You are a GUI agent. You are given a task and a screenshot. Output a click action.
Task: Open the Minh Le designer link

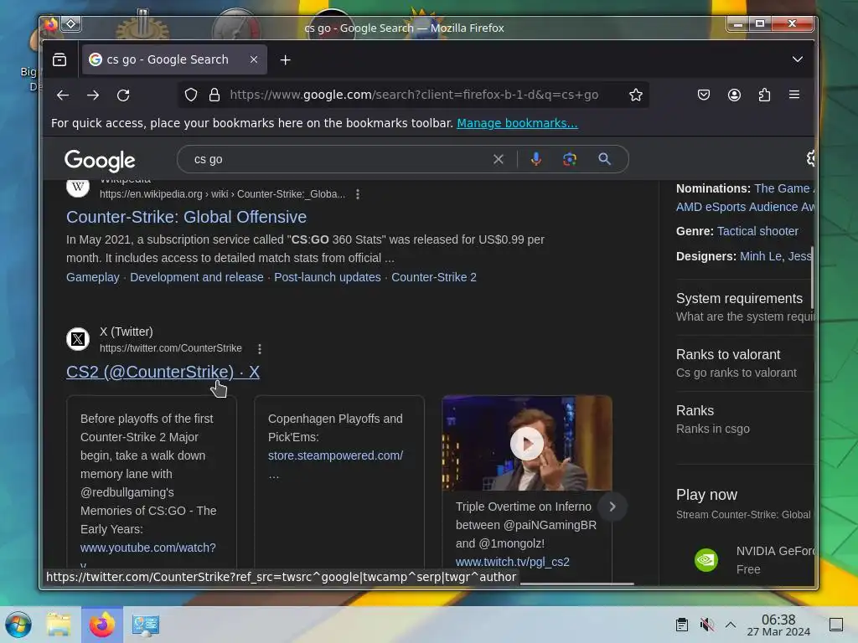pos(761,256)
